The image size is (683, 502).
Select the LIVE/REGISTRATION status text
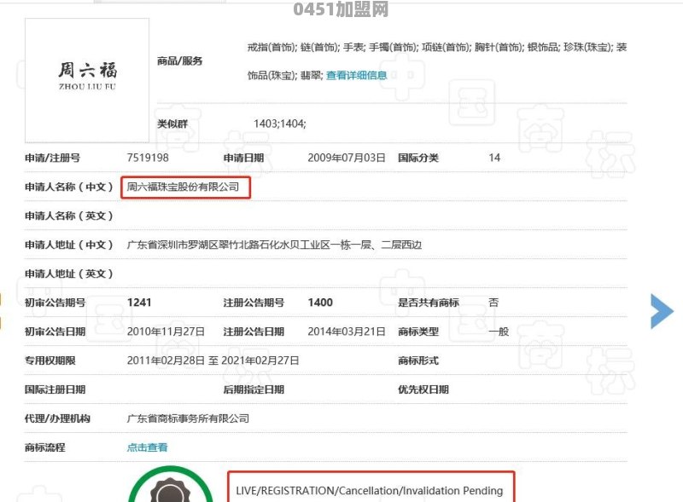click(x=370, y=491)
